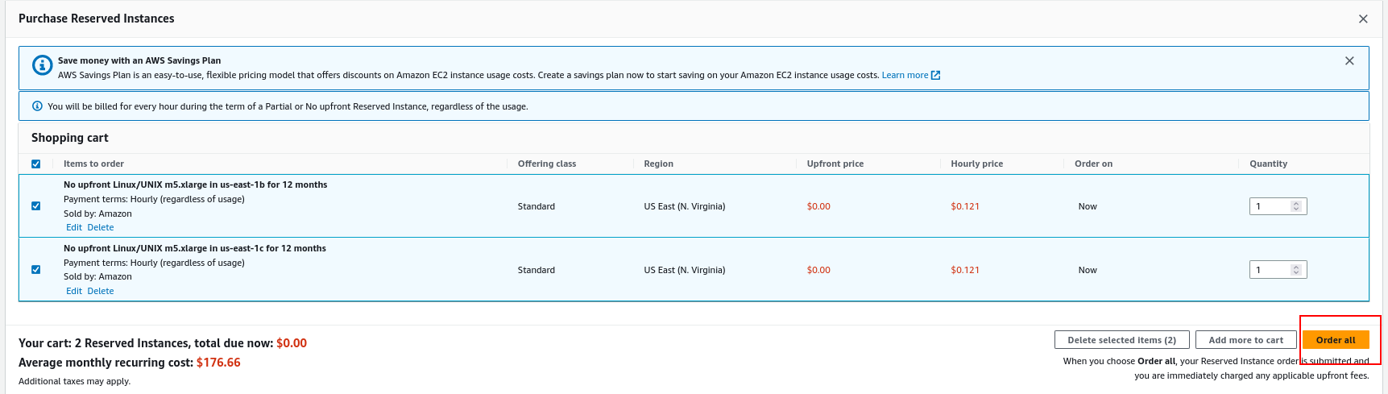Edit the us-east-1b reserved instance
The image size is (1388, 394).
(74, 228)
